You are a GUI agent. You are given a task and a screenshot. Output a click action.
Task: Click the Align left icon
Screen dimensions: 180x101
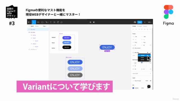133,29
